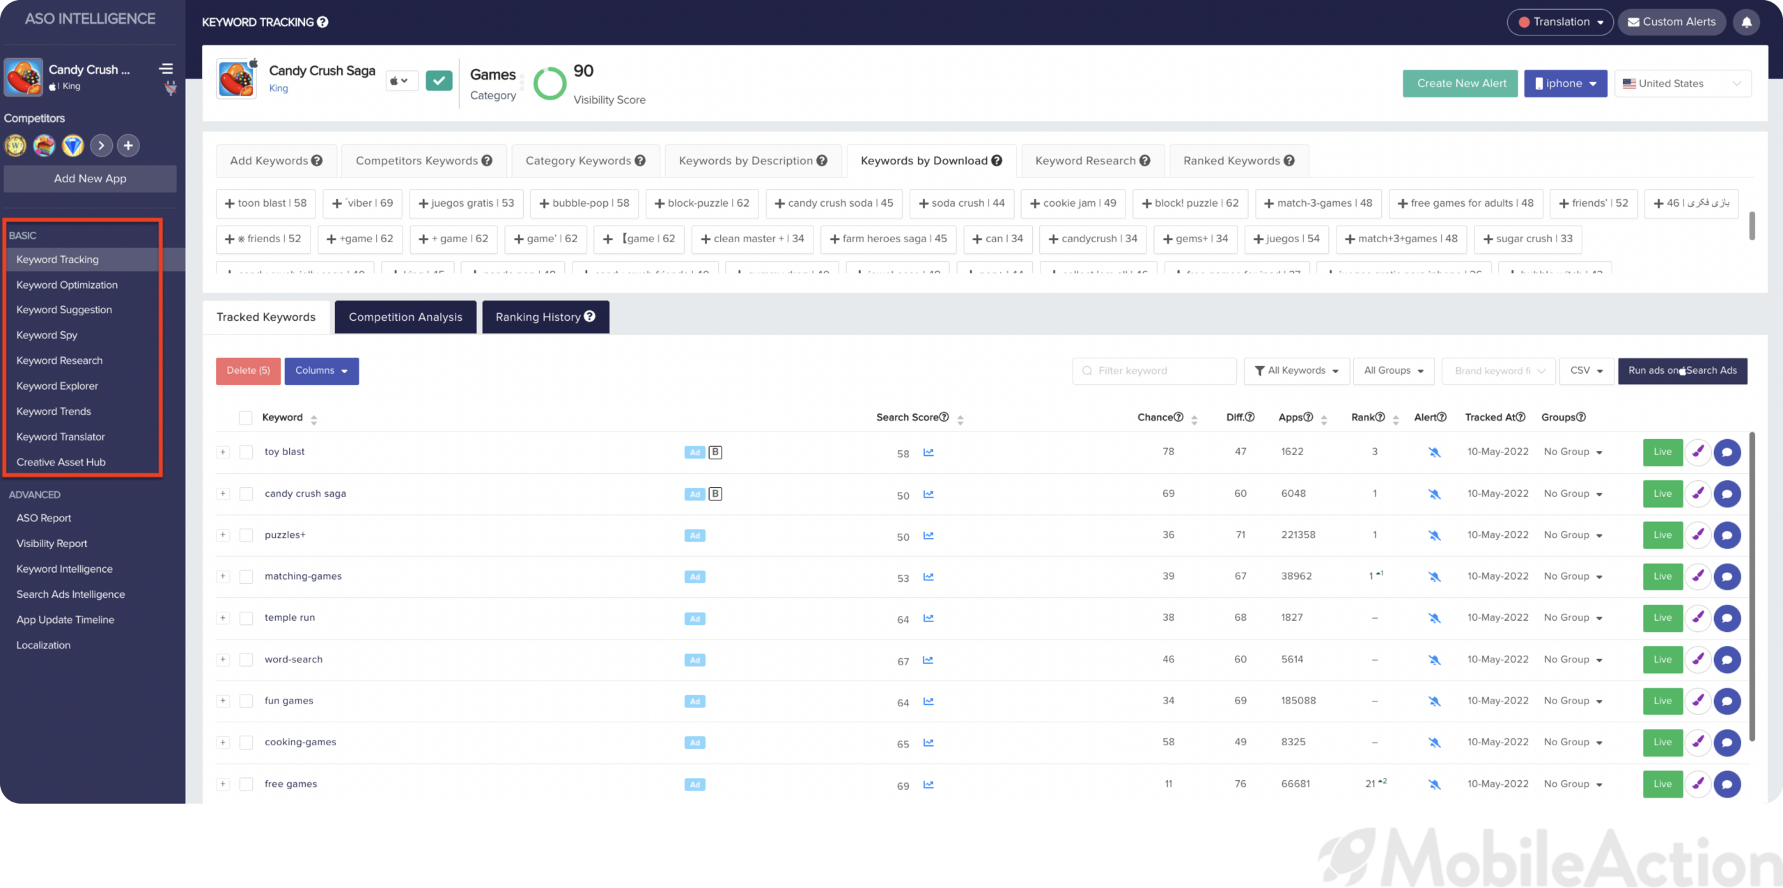Screen dimensions: 1783x888
Task: Open Keyword Spy in sidebar
Action: point(47,335)
